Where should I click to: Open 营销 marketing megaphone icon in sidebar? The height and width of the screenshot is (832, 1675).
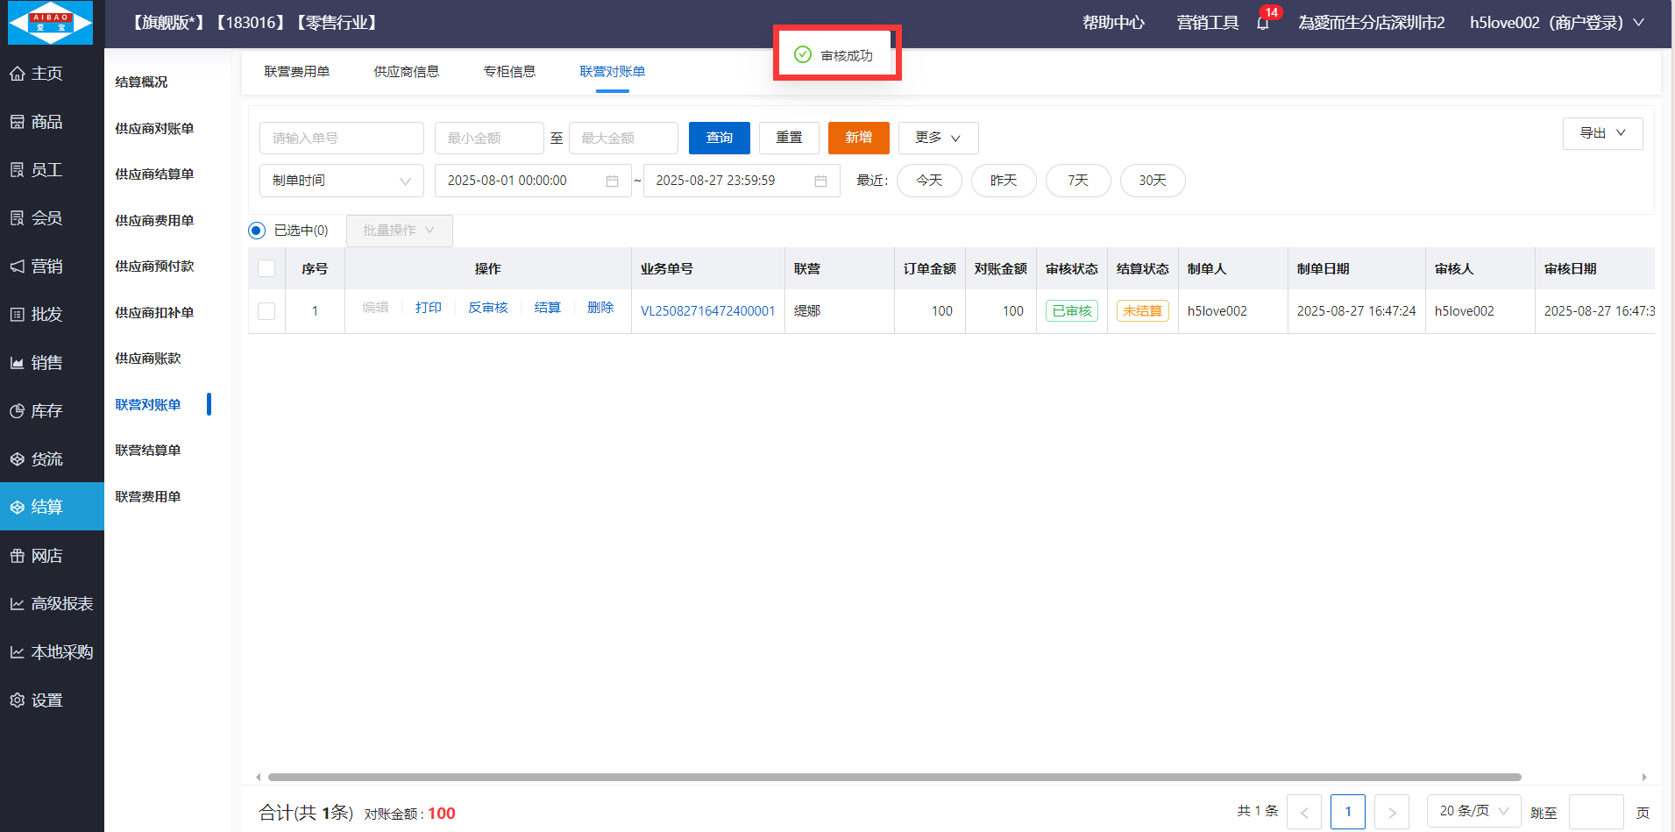(x=18, y=267)
